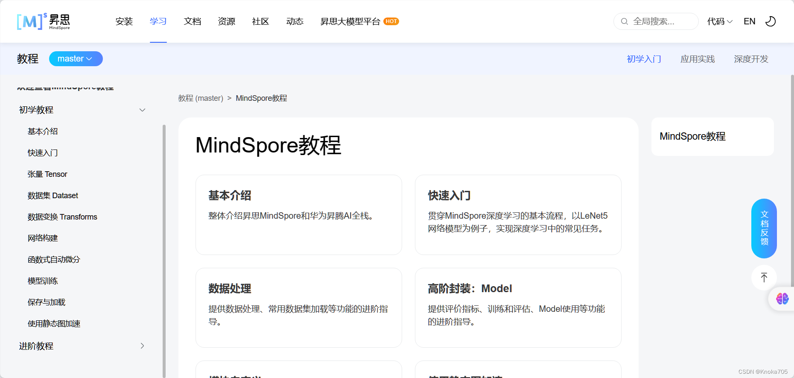This screenshot has height=378, width=794.
Task: Open the colorful brain AI assistant icon
Action: click(782, 299)
